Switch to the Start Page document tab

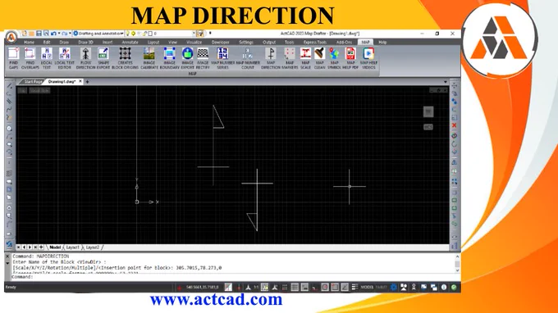[33, 82]
